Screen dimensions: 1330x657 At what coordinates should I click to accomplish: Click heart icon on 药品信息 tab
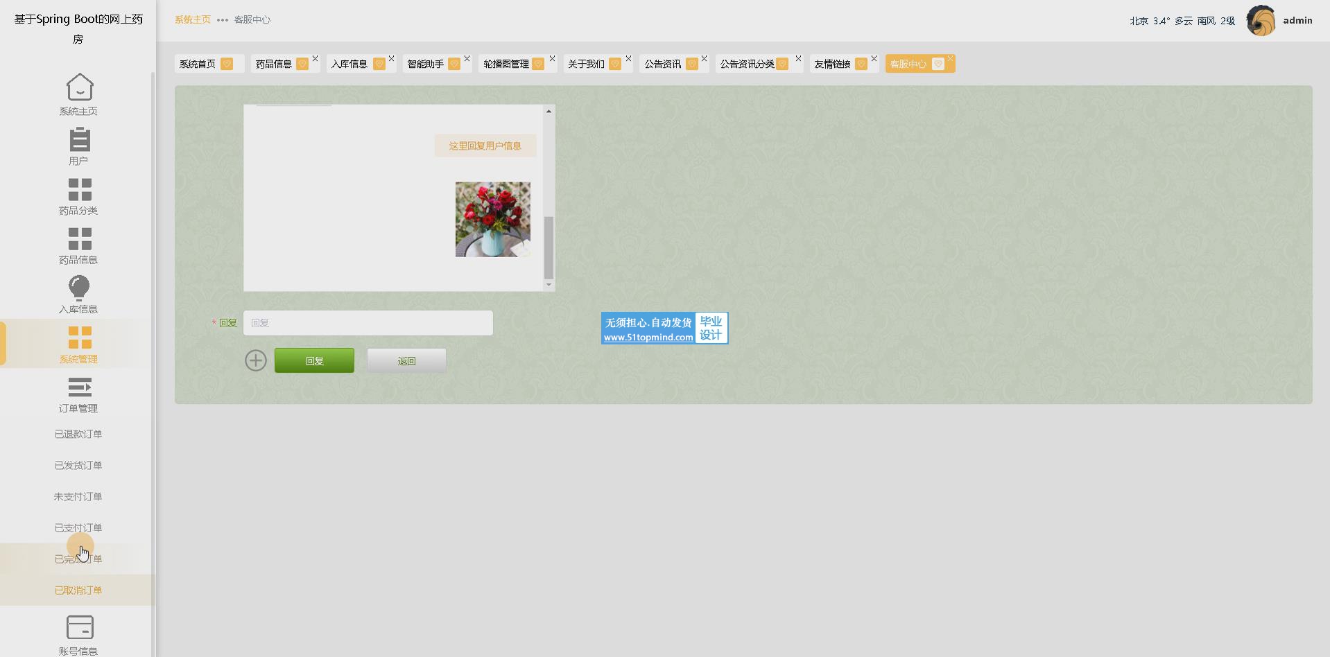pos(302,64)
